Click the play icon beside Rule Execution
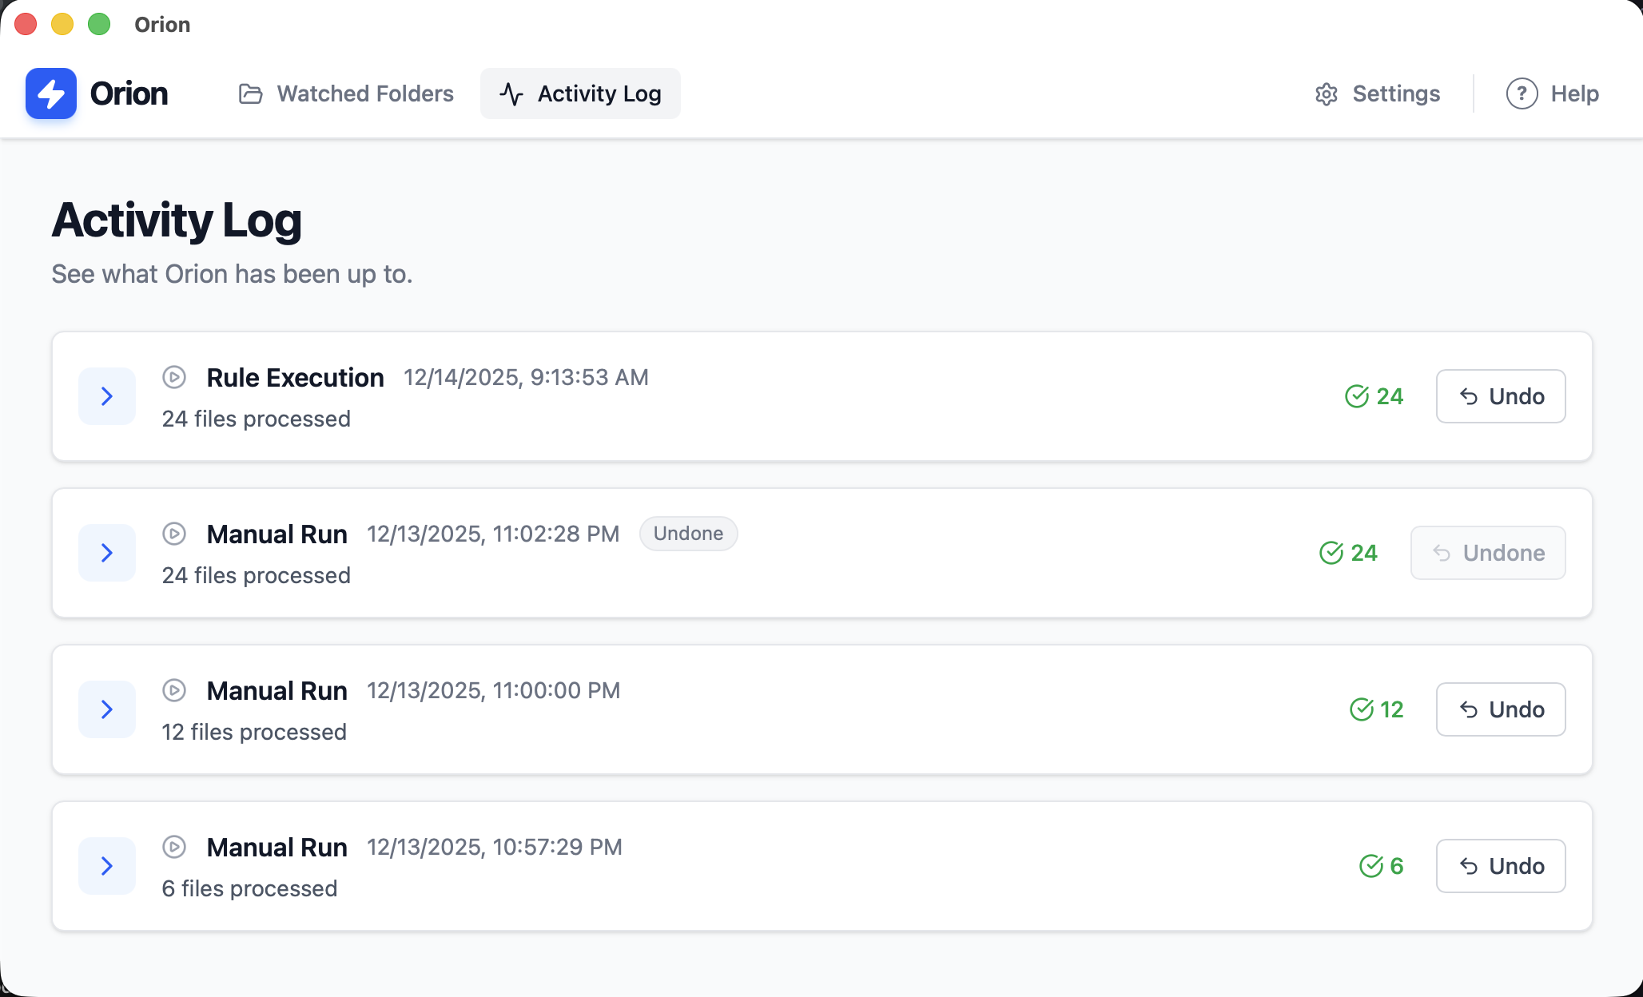The height and width of the screenshot is (997, 1643). point(175,377)
